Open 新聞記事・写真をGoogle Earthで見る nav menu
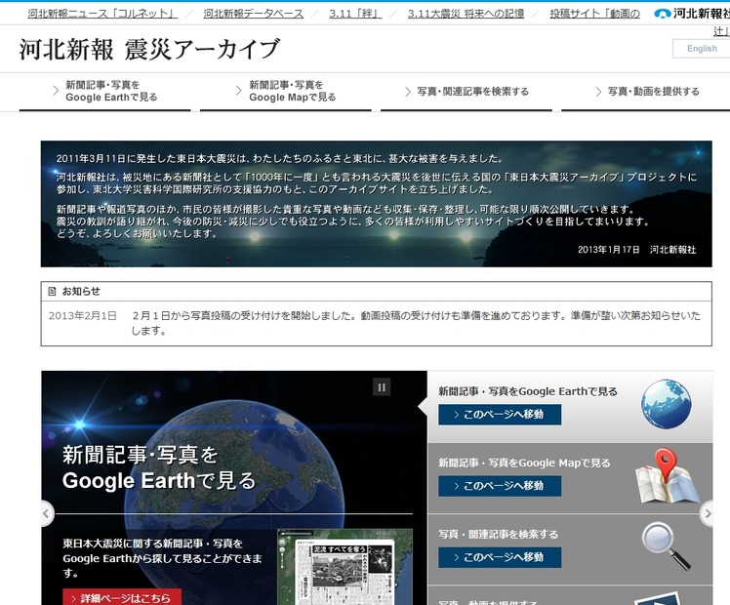The width and height of the screenshot is (730, 605). coord(104,91)
